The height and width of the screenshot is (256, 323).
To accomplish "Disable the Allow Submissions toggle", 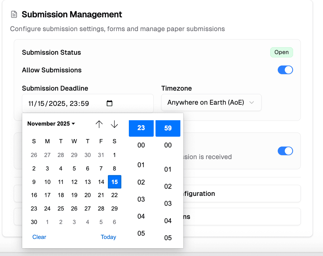I will 285,70.
